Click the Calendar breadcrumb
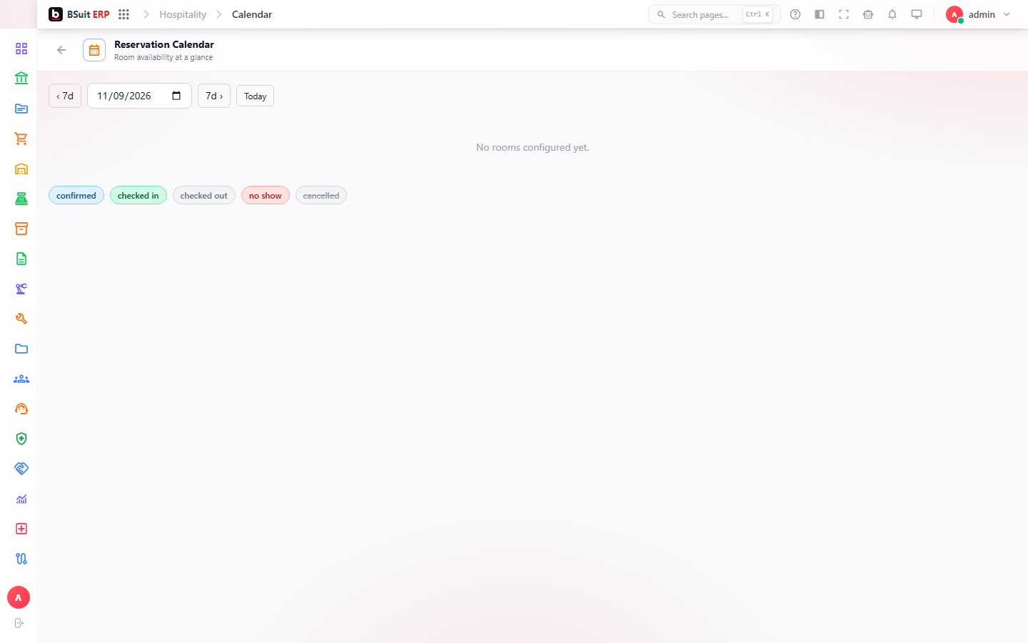The width and height of the screenshot is (1028, 643). click(x=252, y=14)
